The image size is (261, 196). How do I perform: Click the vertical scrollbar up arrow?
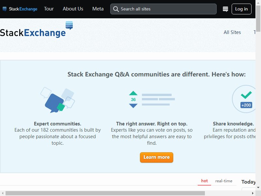pos(258,2)
